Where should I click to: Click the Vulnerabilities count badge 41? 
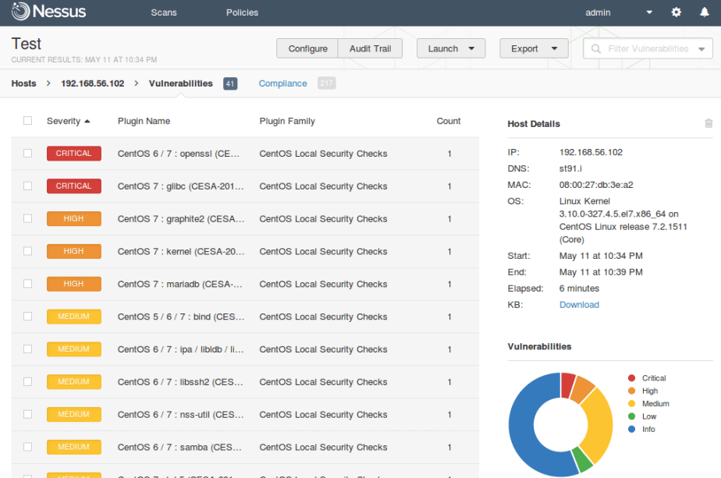coord(230,83)
